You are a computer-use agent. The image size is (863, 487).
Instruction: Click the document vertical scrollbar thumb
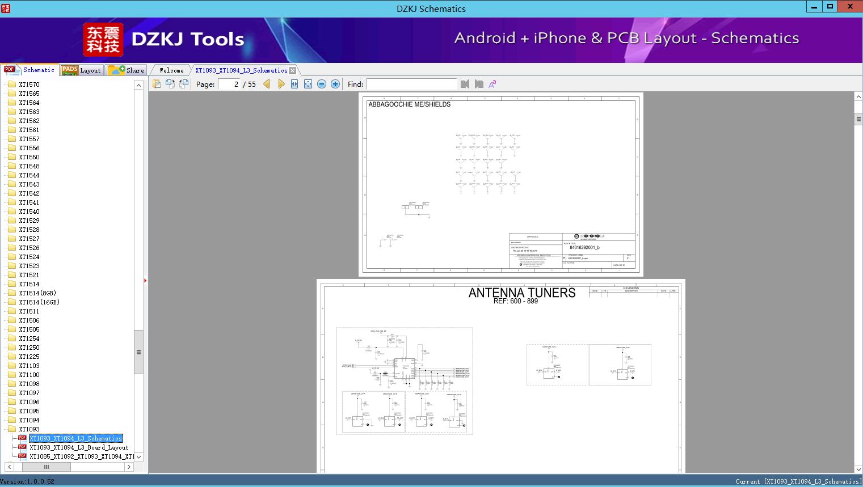(x=858, y=119)
